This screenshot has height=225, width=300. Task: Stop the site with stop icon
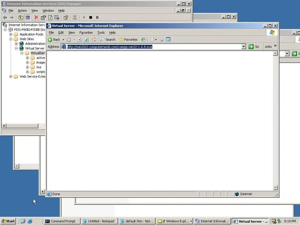coord(91,18)
